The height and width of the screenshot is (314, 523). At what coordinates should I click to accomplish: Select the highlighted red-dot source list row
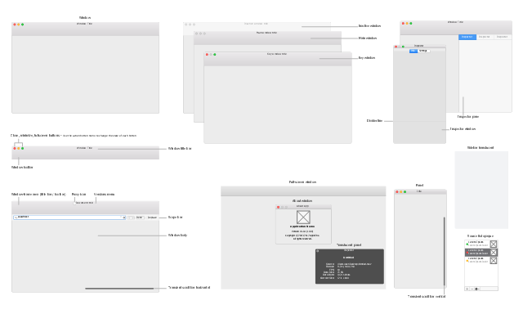click(481, 253)
